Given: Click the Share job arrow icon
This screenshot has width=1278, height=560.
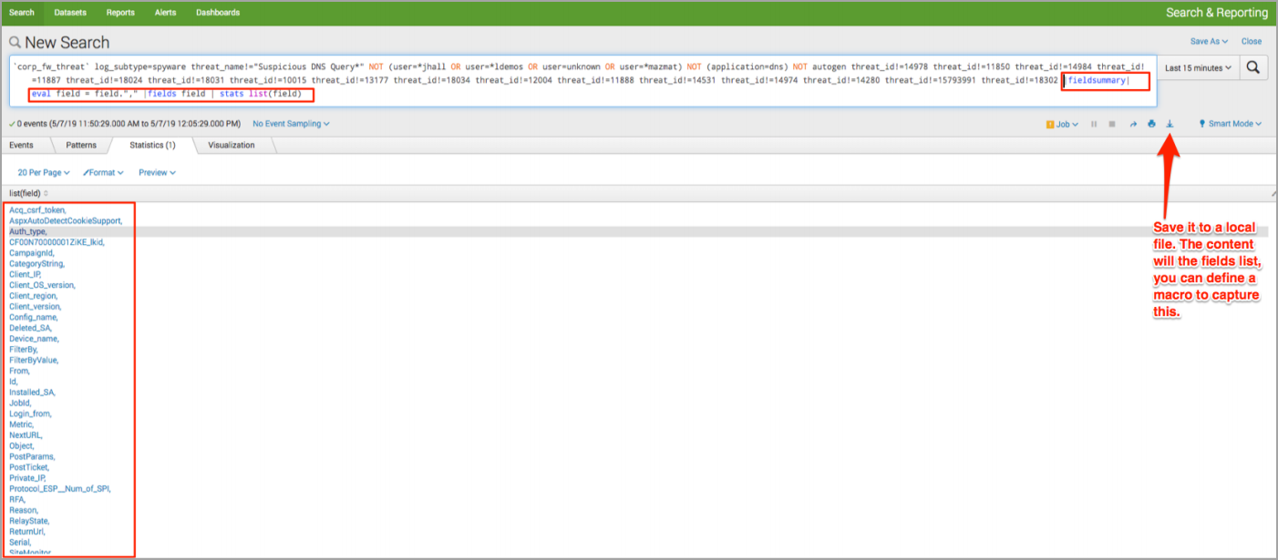Looking at the screenshot, I should point(1133,124).
